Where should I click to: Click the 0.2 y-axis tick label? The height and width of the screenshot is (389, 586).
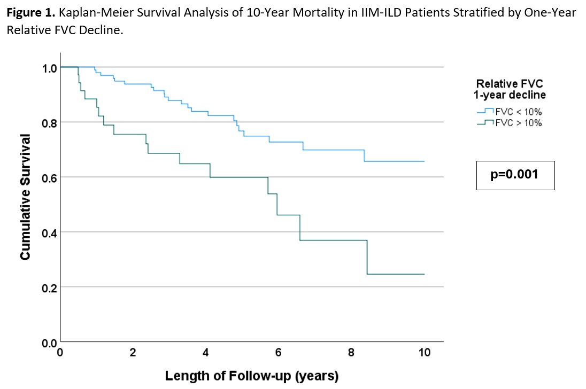49,287
